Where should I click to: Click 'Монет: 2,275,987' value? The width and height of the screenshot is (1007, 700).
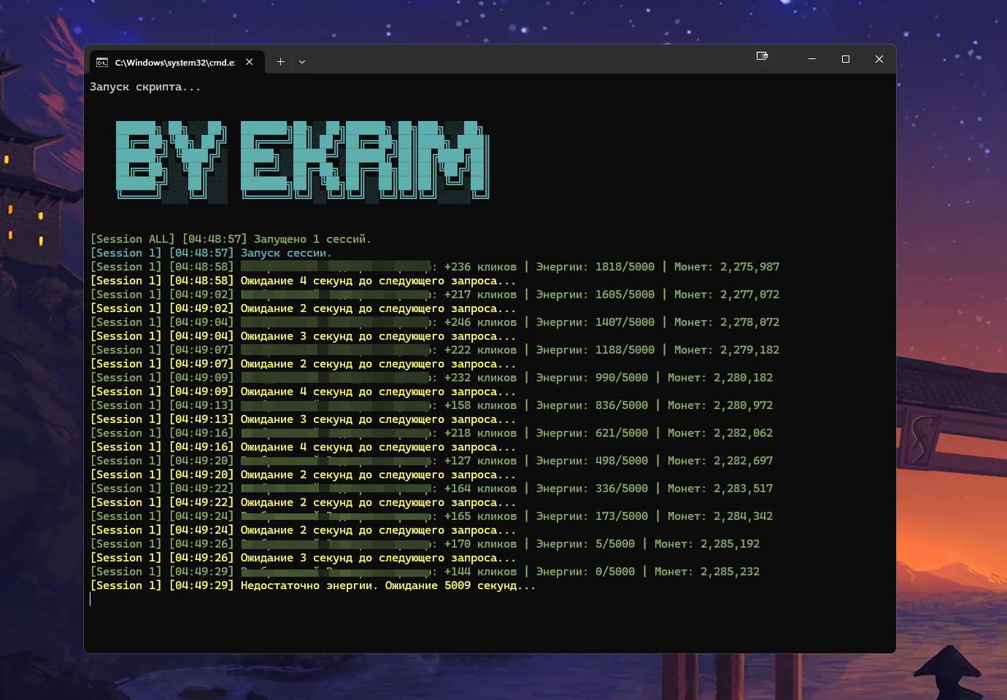727,267
